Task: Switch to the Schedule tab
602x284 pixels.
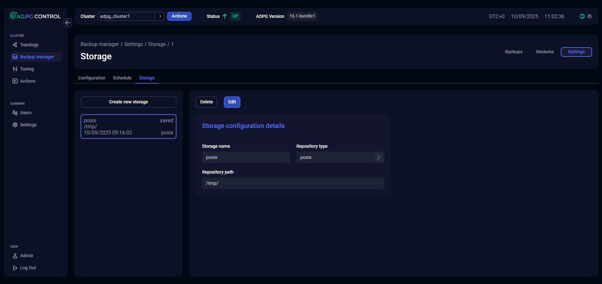Action: [122, 78]
